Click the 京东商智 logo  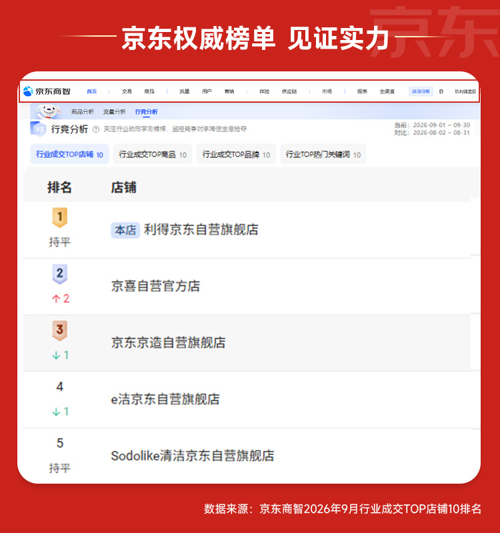47,91
